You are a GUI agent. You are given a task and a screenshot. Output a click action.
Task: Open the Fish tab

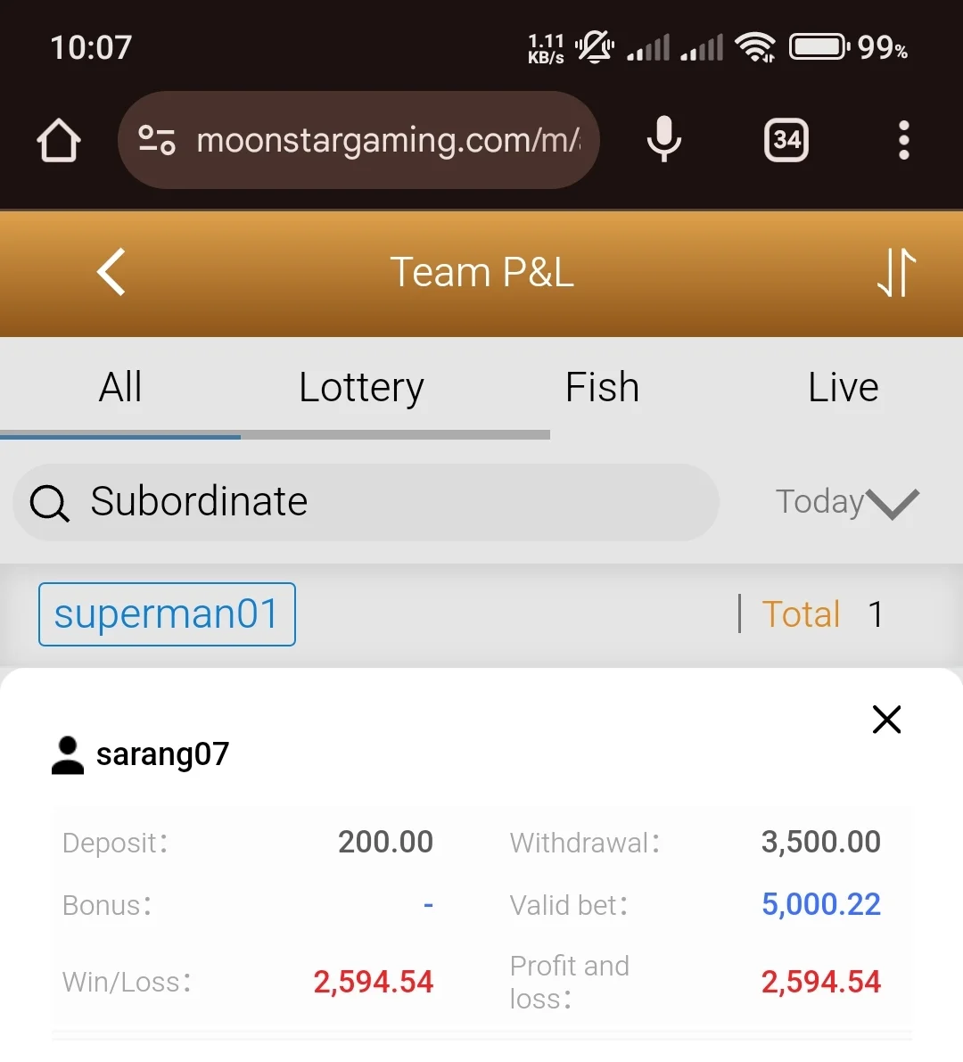(x=602, y=387)
